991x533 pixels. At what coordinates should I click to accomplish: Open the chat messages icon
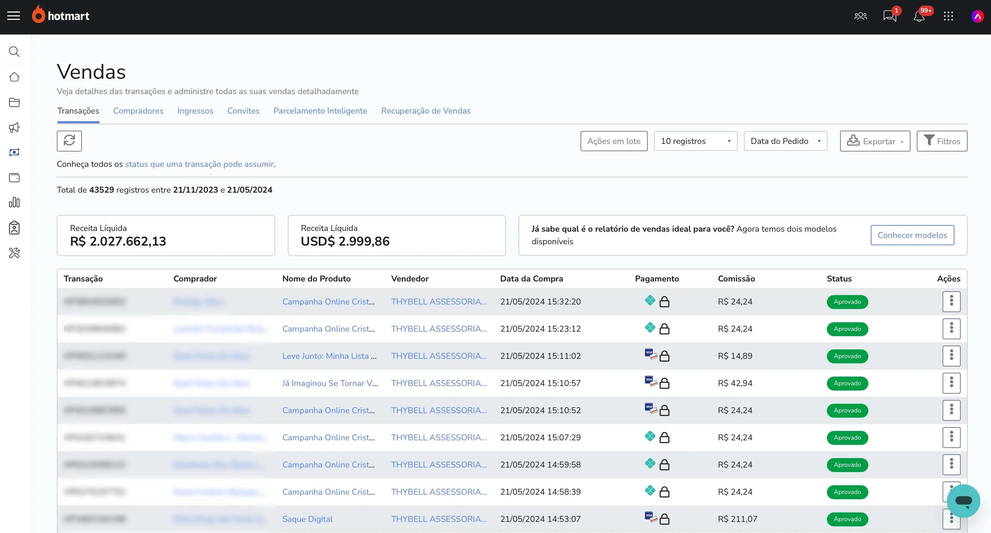pos(890,16)
